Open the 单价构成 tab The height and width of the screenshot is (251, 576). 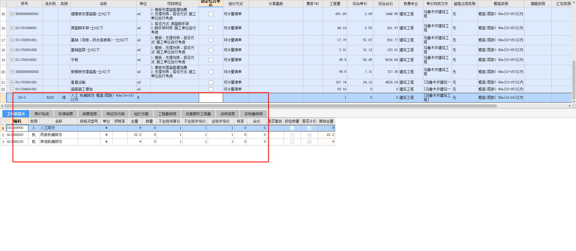pyautogui.click(x=42, y=114)
